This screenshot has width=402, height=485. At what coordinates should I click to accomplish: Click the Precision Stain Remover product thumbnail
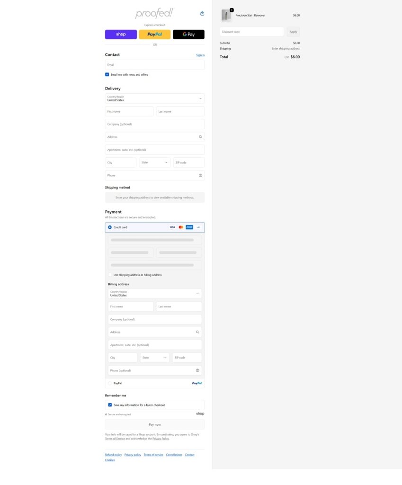pos(226,16)
